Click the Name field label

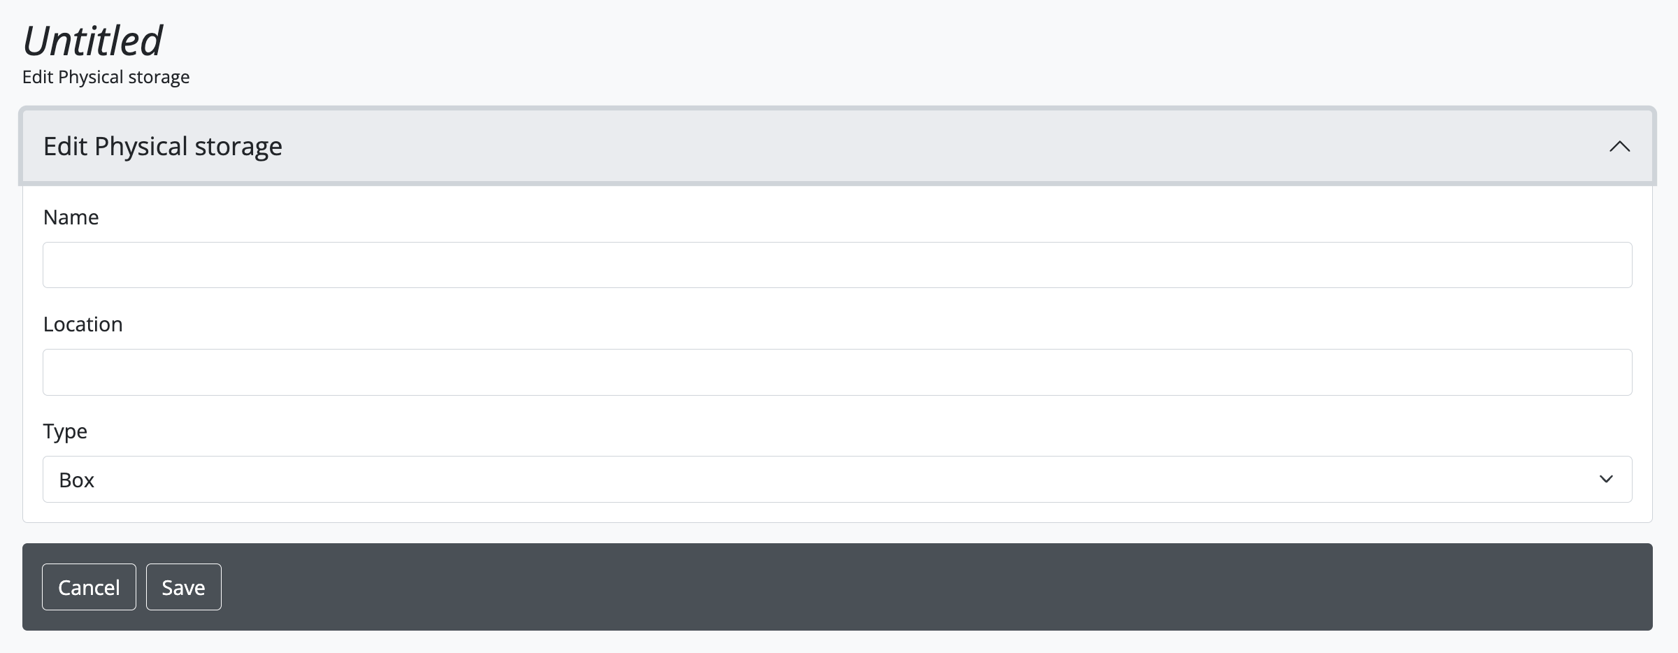[x=71, y=217]
